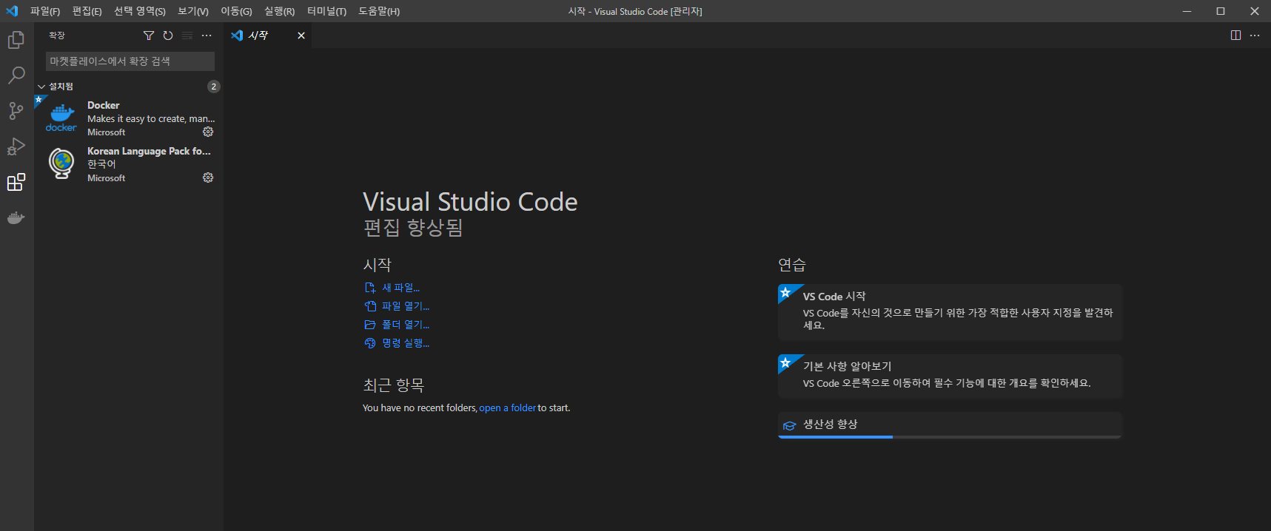1271x531 pixels.
Task: Open editor more actions ellipsis
Action: tap(1255, 35)
